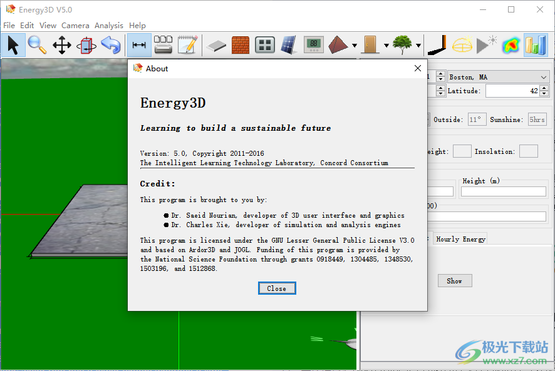Click the "Credit:" heading text
Image resolution: width=555 pixels, height=371 pixels.
coord(157,183)
